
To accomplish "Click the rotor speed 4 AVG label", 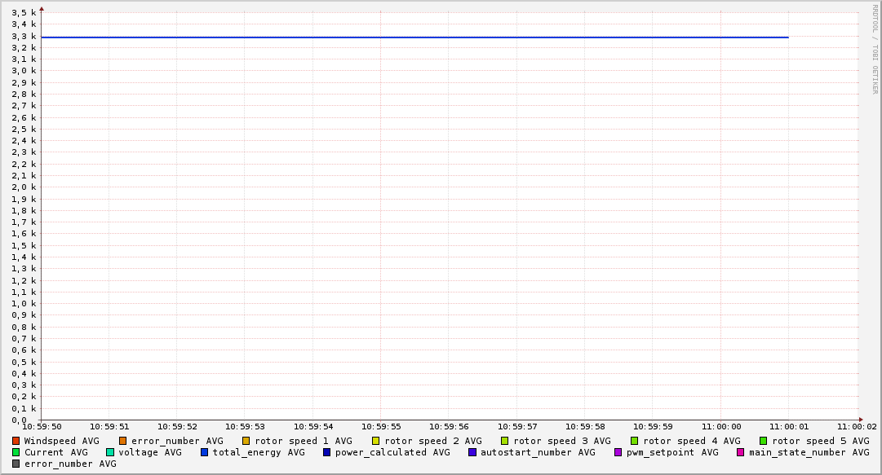I will 691,441.
